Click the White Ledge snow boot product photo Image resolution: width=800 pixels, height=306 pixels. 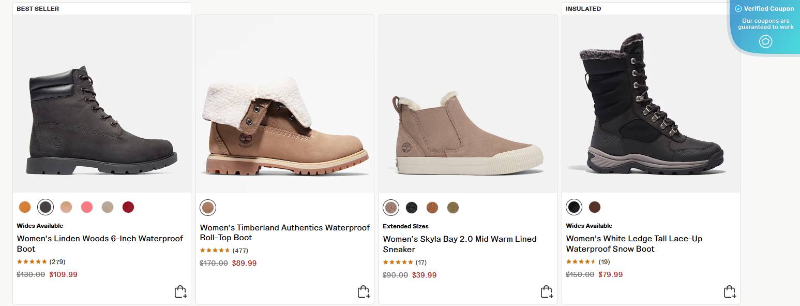[x=650, y=104]
